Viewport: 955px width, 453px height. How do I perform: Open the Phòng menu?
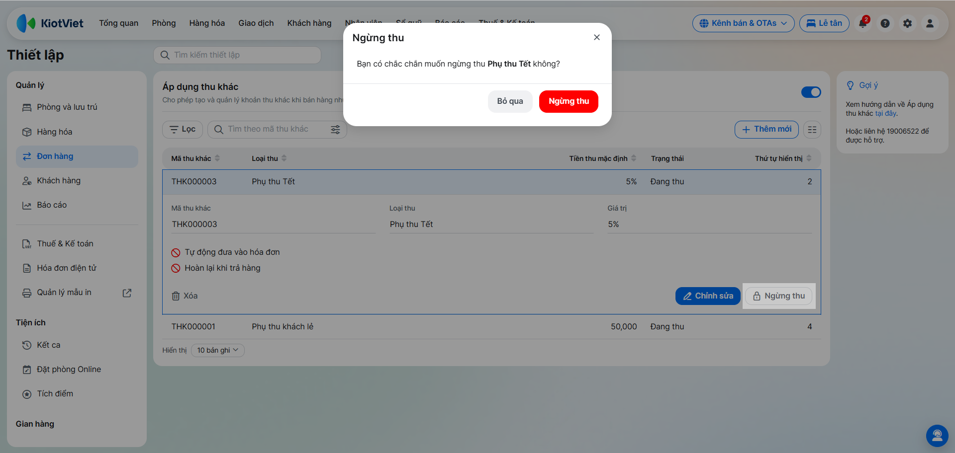point(164,23)
